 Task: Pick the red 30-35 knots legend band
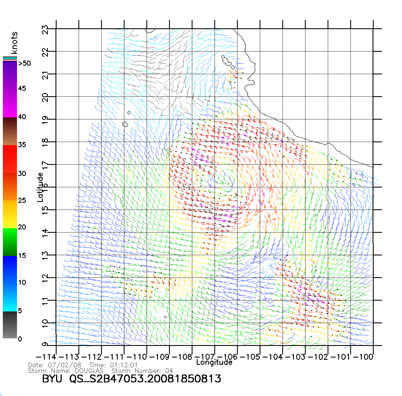[x=10, y=158]
